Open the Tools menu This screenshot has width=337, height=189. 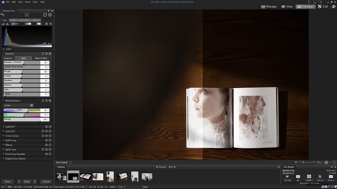coord(35,2)
